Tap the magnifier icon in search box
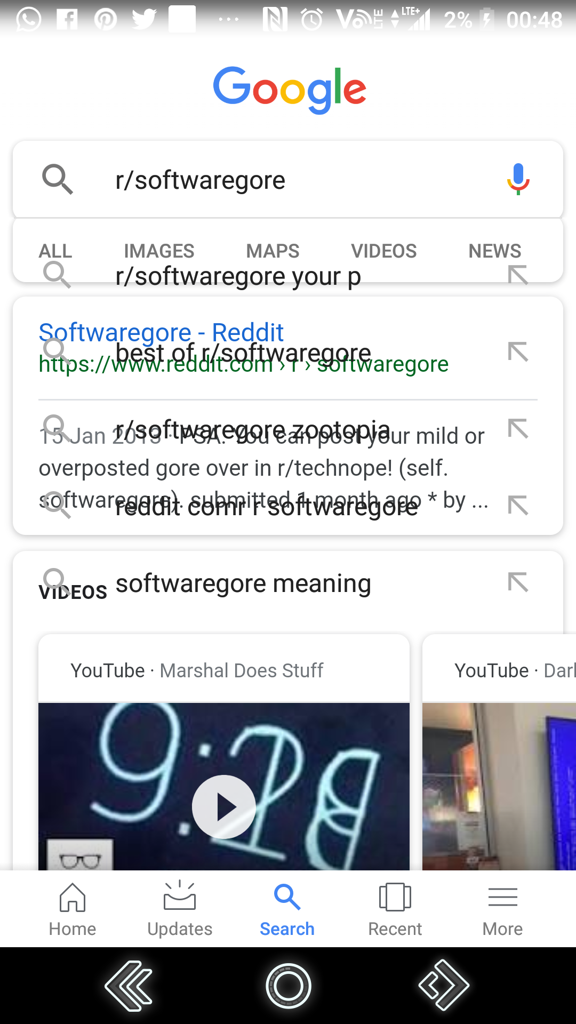 click(58, 179)
